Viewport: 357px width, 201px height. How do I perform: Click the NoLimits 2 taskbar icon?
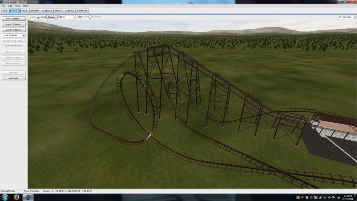coord(28,197)
